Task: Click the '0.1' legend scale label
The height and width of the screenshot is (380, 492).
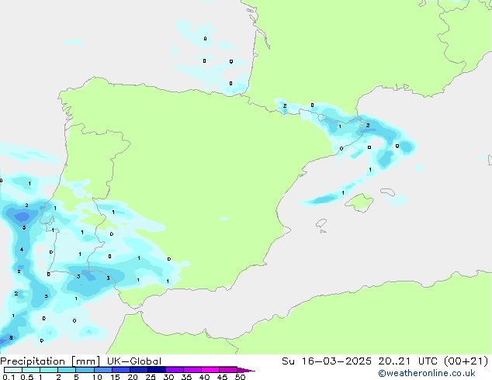Action: 9,377
